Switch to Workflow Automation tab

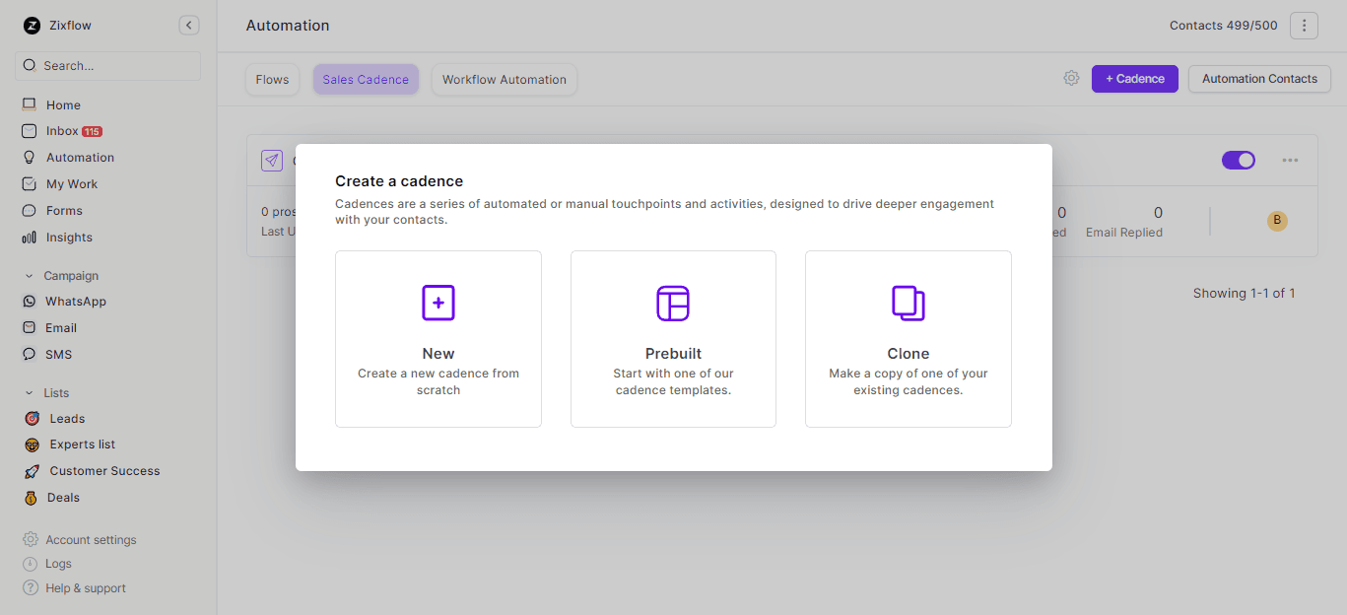tap(504, 80)
